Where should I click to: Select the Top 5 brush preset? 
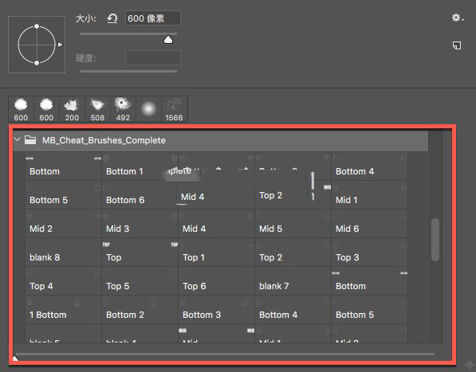[140, 281]
